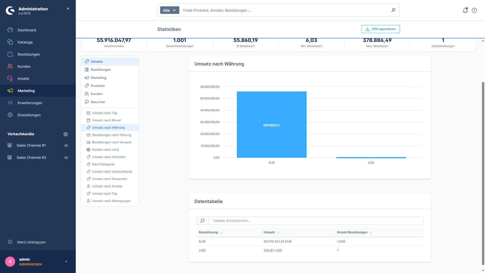Open the Alle search filter dropdown
This screenshot has height=273, width=485.
click(x=169, y=10)
